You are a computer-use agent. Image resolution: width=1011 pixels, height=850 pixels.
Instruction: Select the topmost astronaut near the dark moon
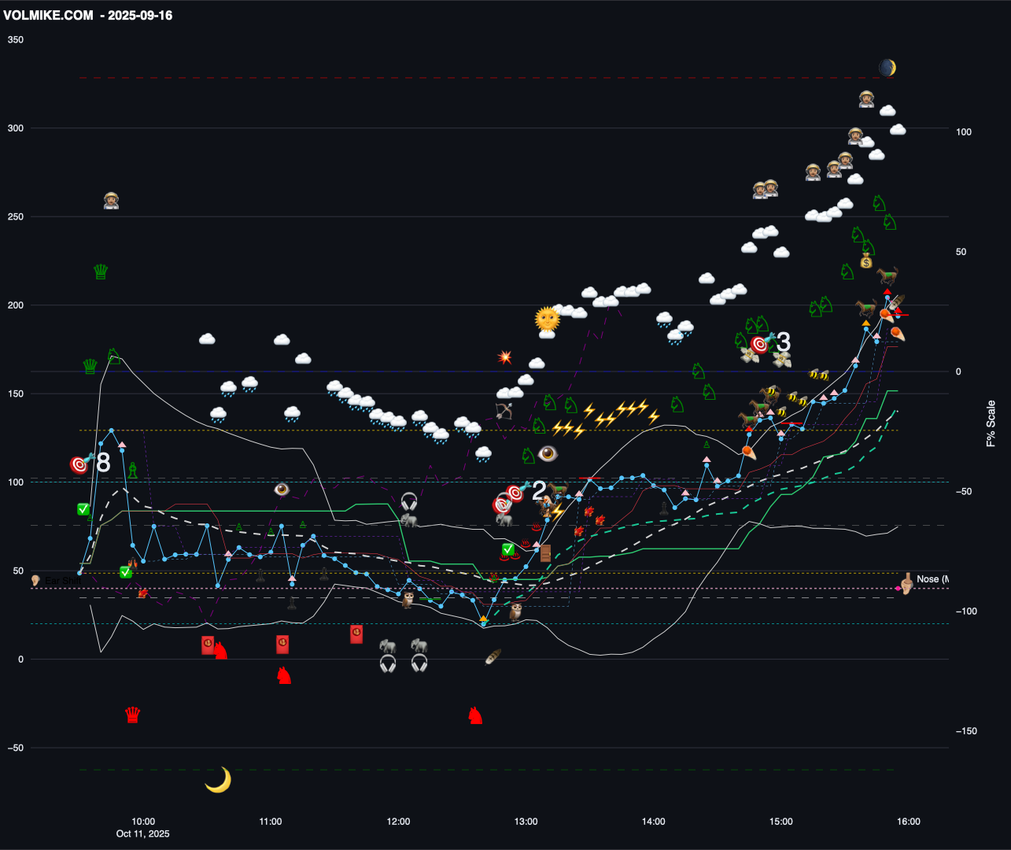tap(866, 99)
